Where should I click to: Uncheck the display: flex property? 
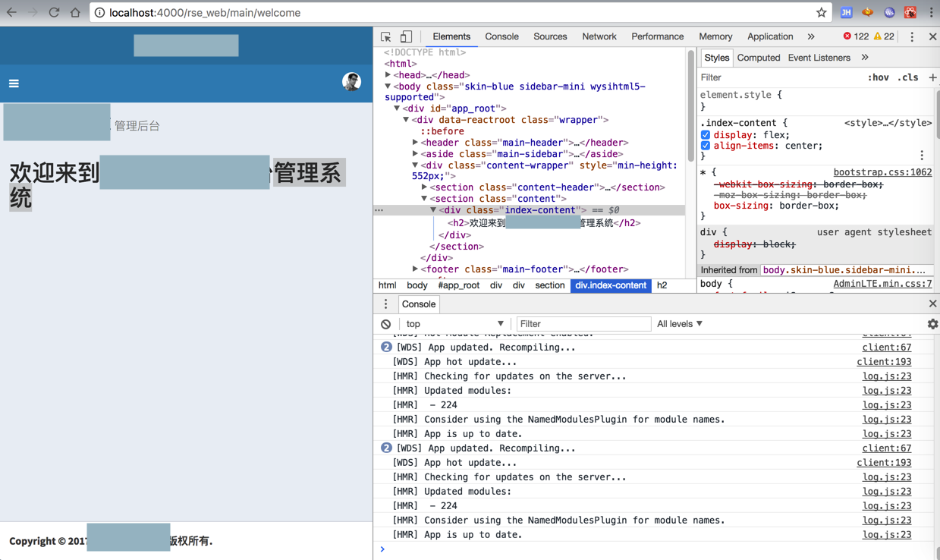pos(706,135)
